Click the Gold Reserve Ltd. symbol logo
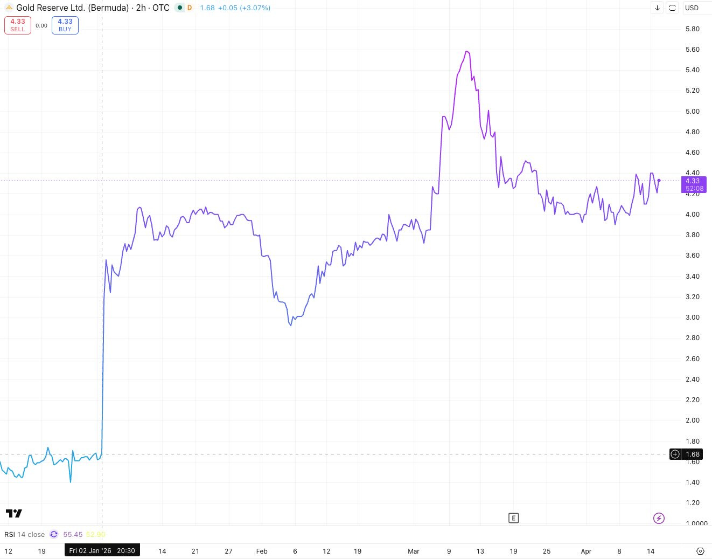 pos(9,8)
